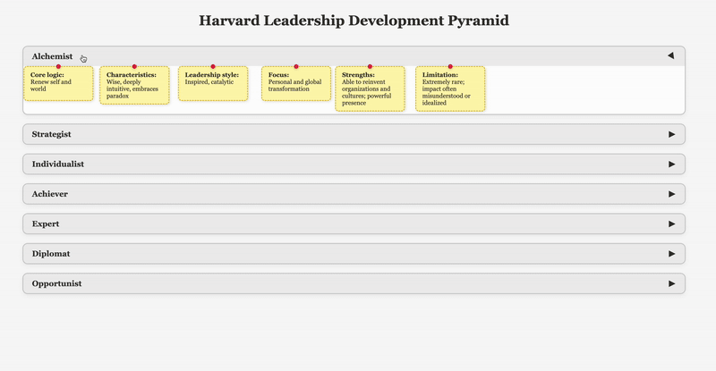
Task: Click the red pin on Limitation note
Action: (x=450, y=66)
